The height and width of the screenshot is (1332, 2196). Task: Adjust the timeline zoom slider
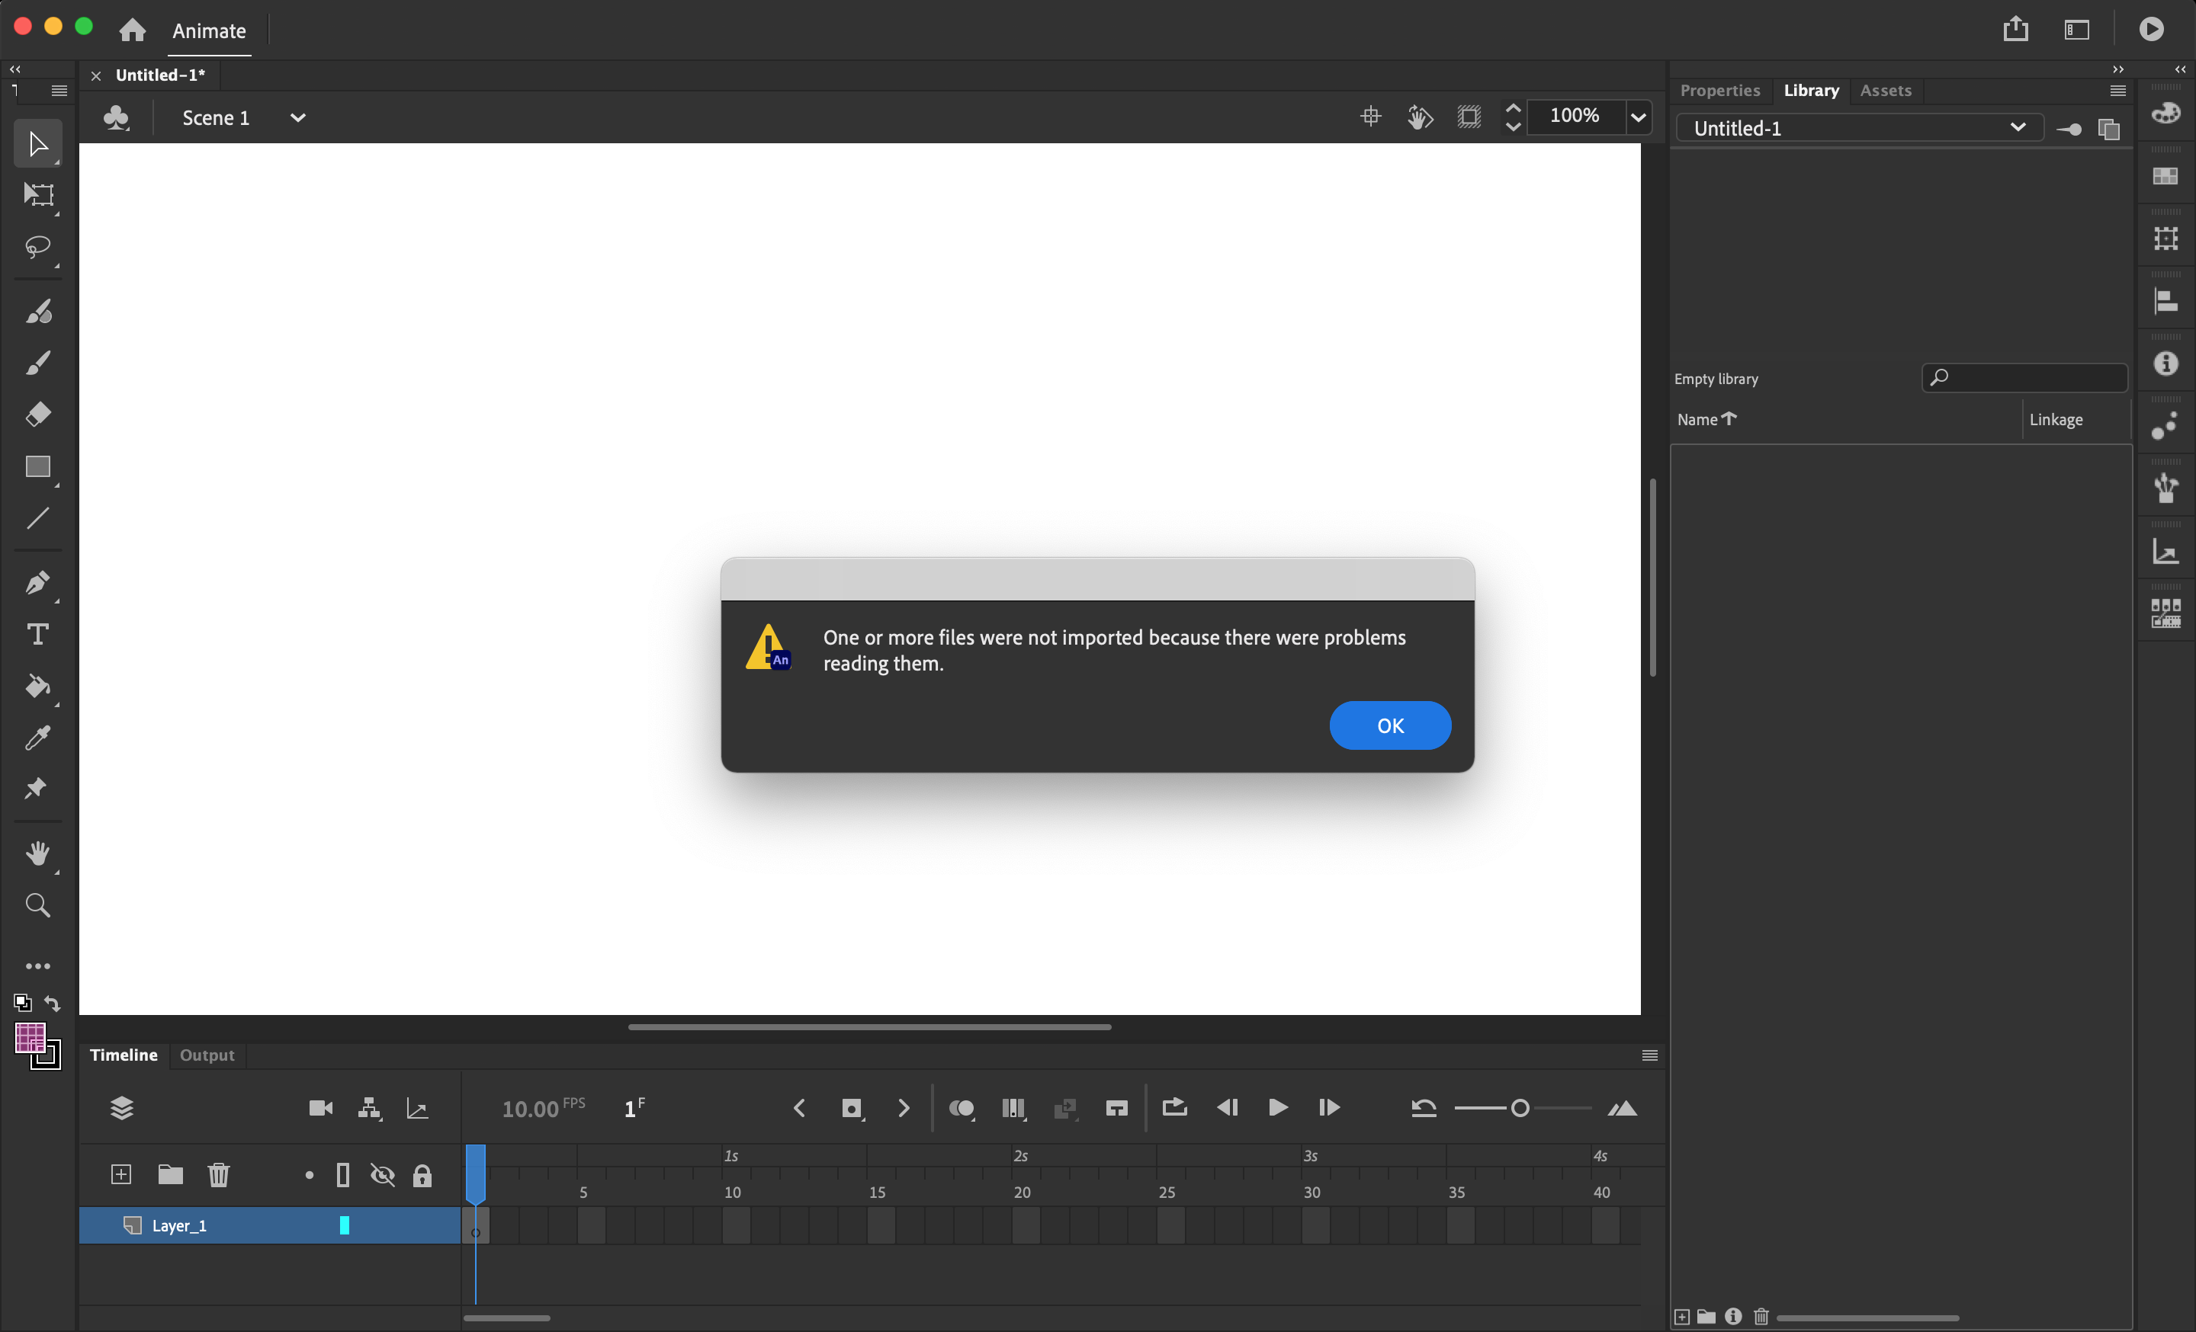[1520, 1108]
